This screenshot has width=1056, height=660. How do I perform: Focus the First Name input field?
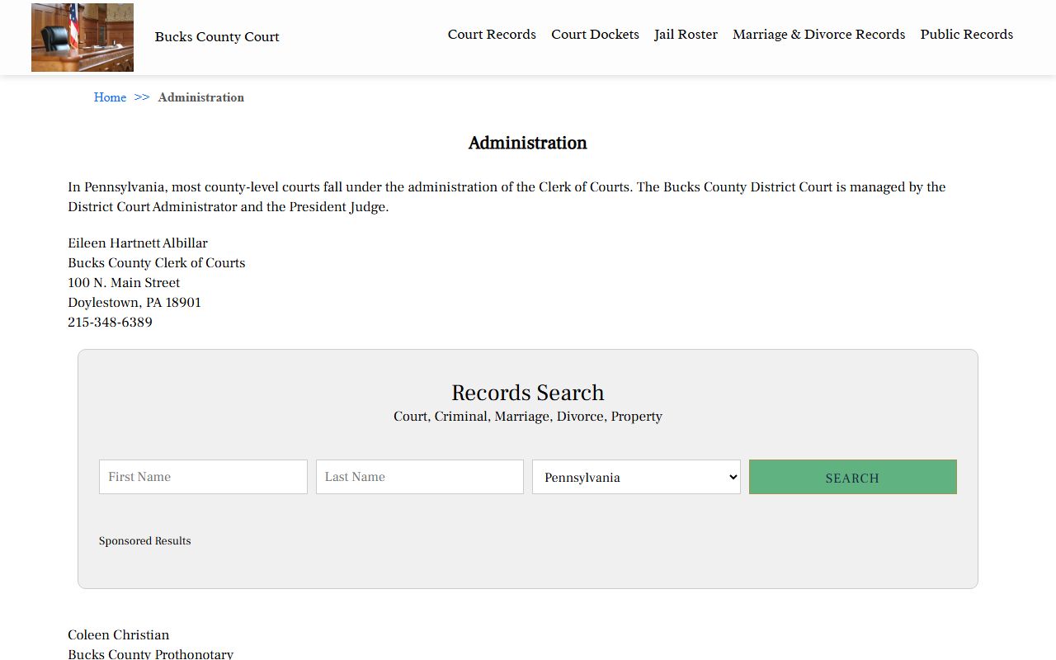pos(203,477)
